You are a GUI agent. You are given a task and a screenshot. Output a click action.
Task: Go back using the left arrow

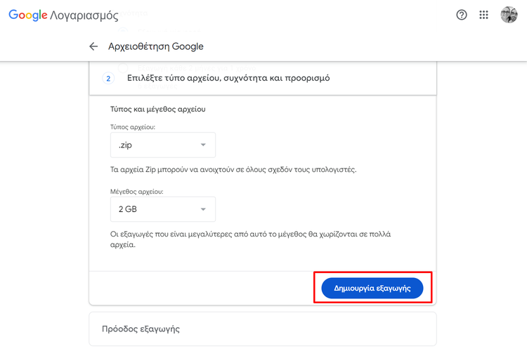point(93,46)
